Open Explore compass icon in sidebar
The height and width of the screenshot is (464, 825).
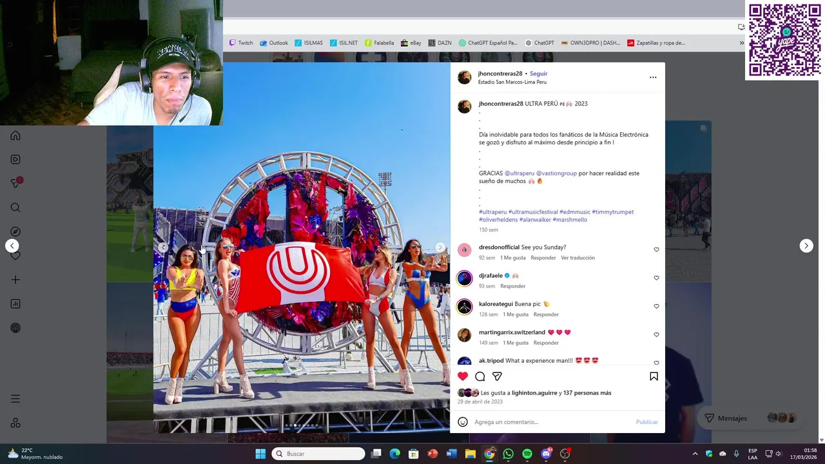pyautogui.click(x=15, y=231)
